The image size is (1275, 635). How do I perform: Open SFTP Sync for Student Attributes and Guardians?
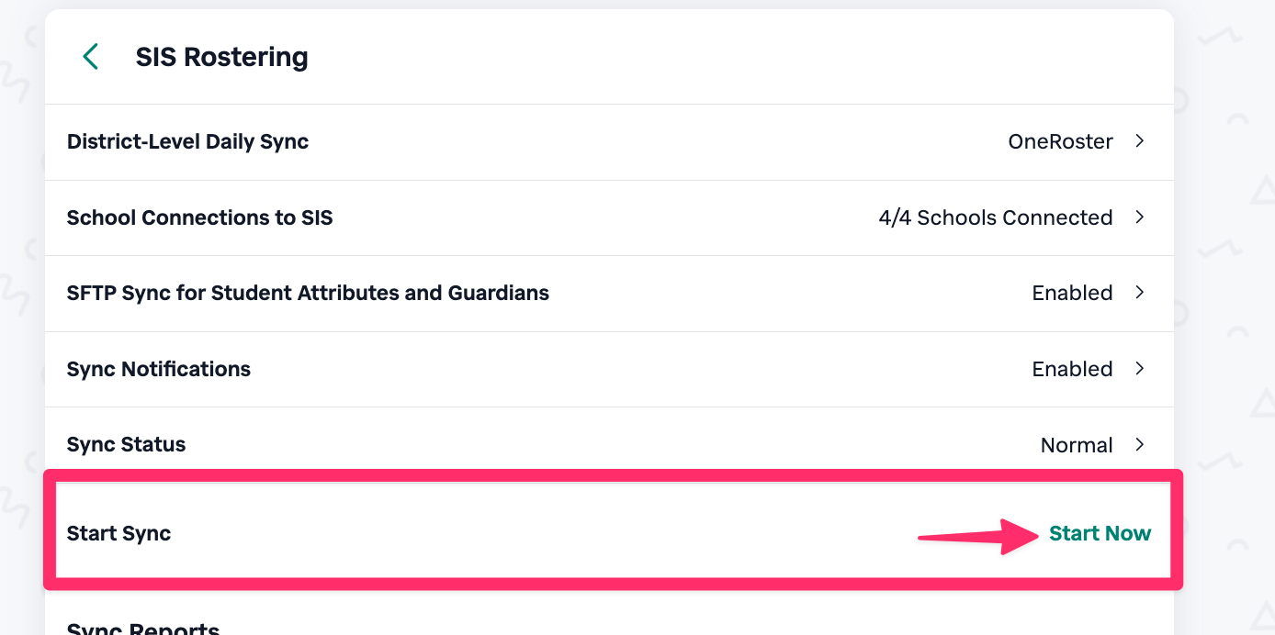[308, 293]
